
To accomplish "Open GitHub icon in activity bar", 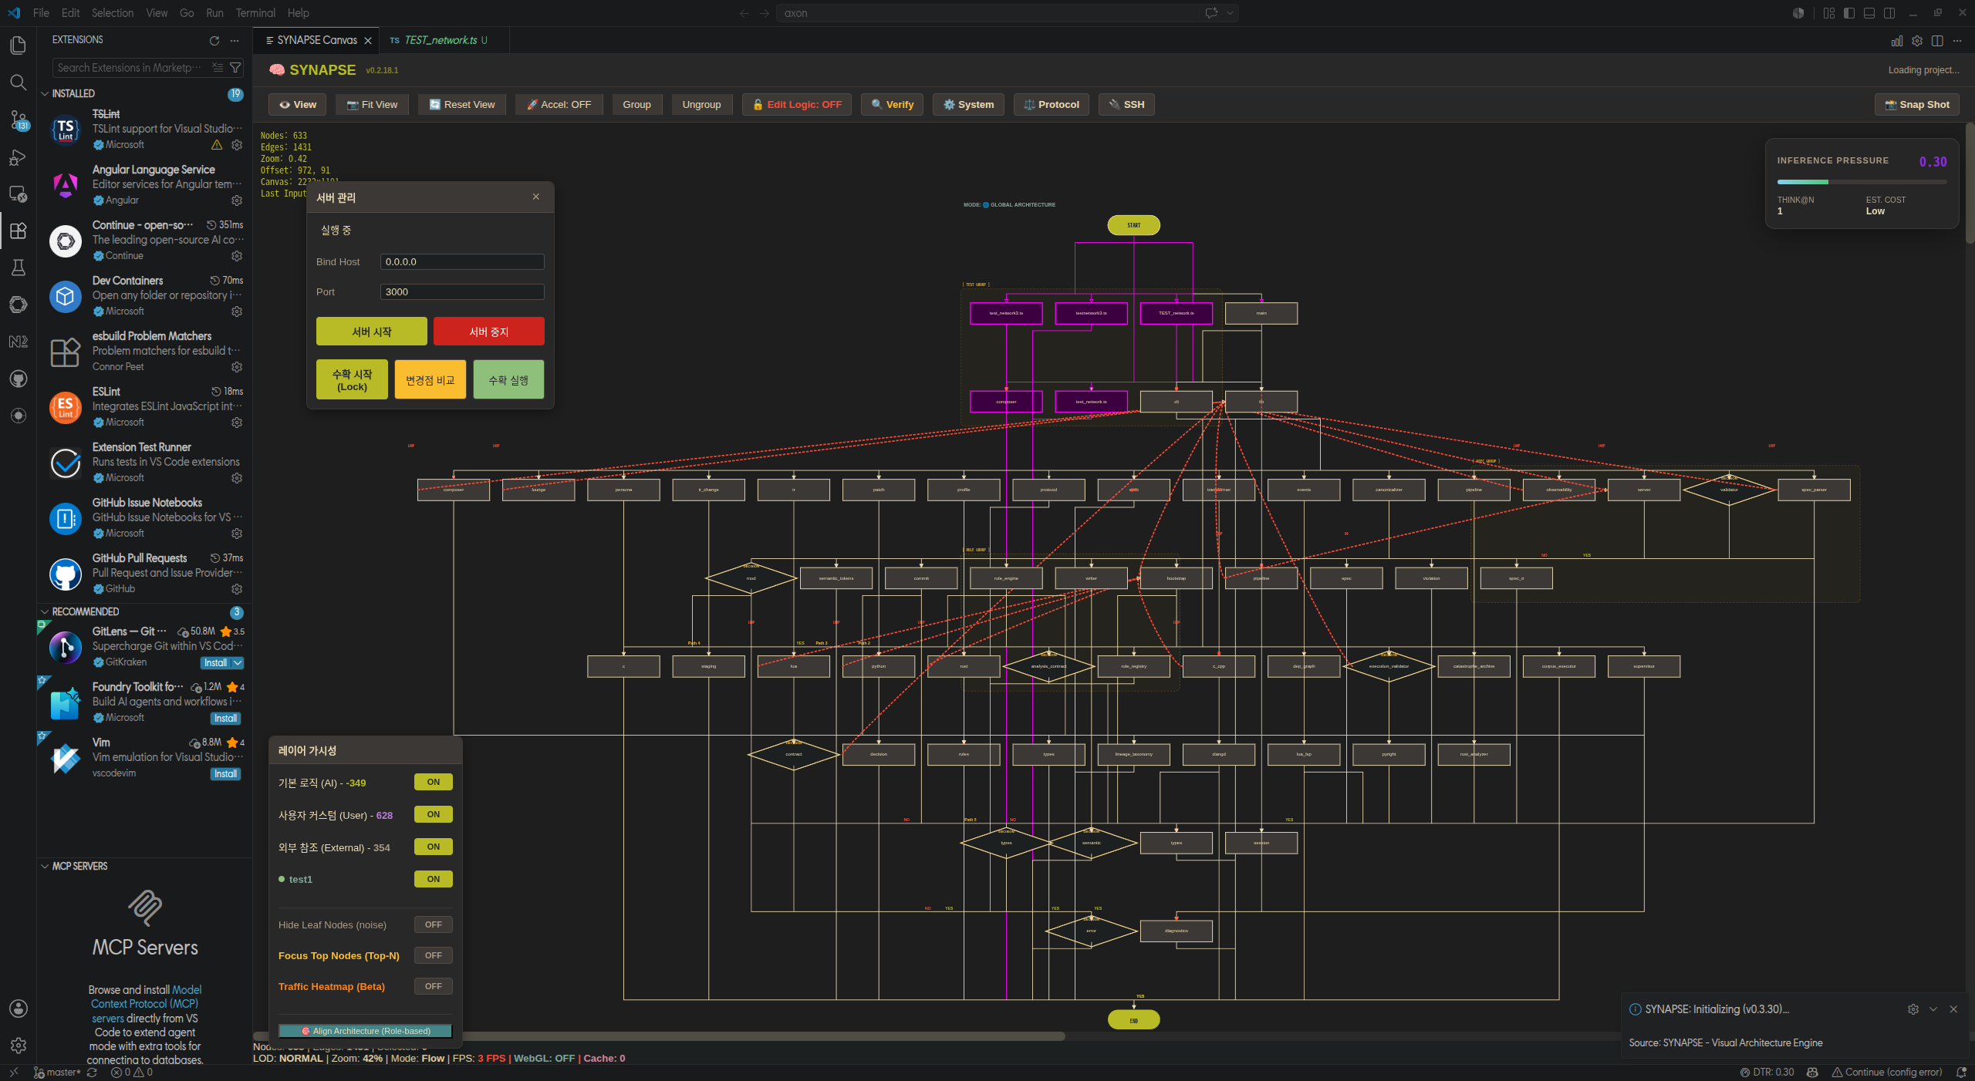I will pyautogui.click(x=18, y=379).
